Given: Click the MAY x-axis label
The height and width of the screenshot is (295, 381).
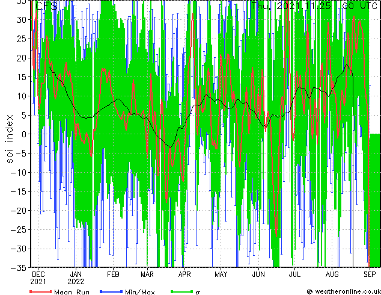Looking at the screenshot, I should click(221, 275).
